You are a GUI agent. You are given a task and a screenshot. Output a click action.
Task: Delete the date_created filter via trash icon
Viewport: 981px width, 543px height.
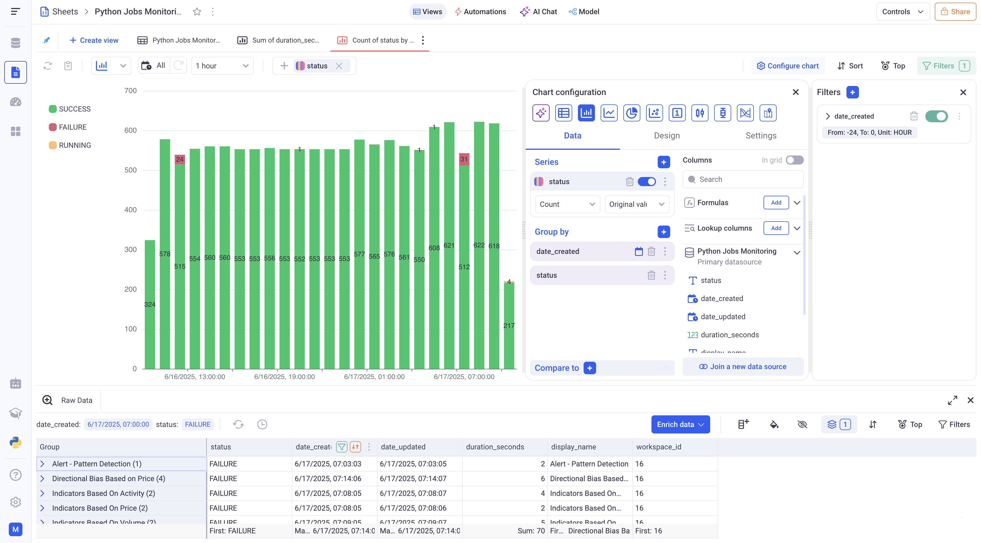(x=914, y=116)
